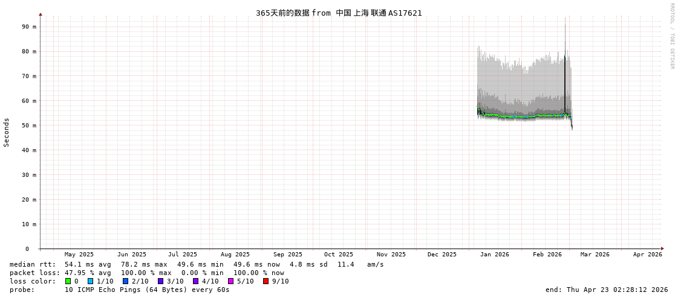678x298 pixels.
Task: Select the 4/10 loss color swatch
Action: [196, 281]
